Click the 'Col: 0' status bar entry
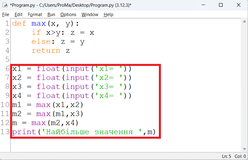This screenshot has height=160, width=248. pyautogui.click(x=240, y=156)
